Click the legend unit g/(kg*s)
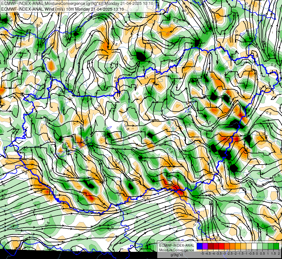The width and height of the screenshot is (282, 259). [177, 255]
